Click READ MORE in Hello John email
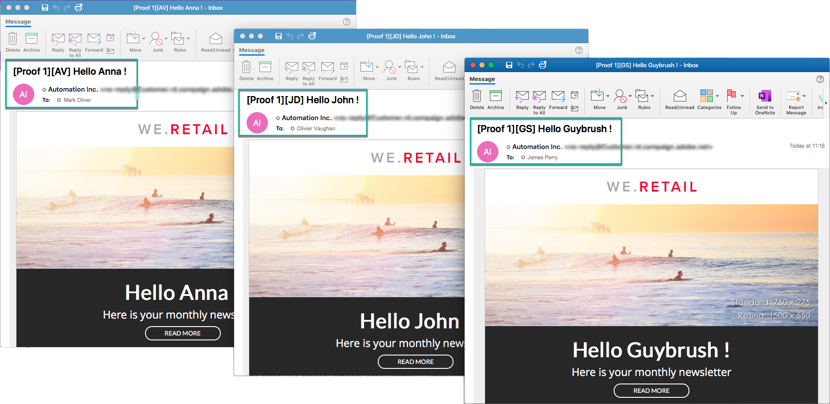Screen dimensions: 830x404 (416, 362)
